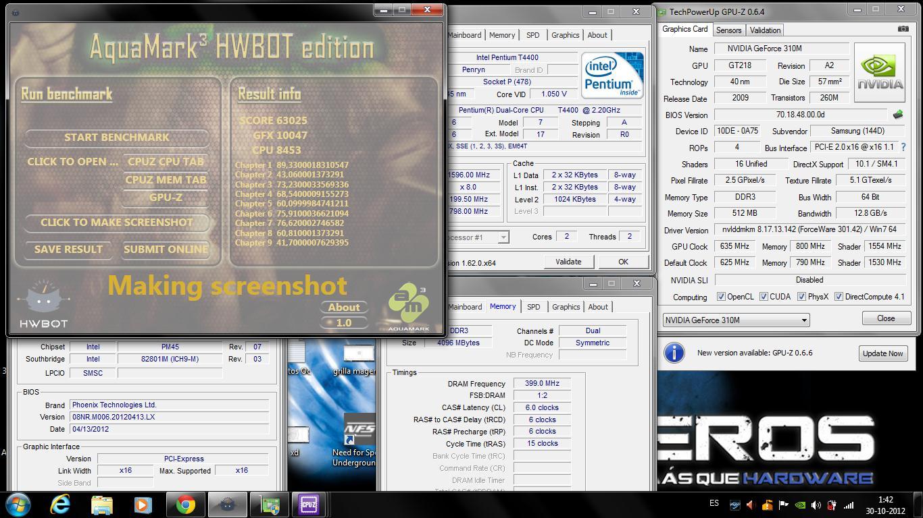The width and height of the screenshot is (923, 518).
Task: Switch to CPU-Z taskbar button
Action: pos(309,505)
